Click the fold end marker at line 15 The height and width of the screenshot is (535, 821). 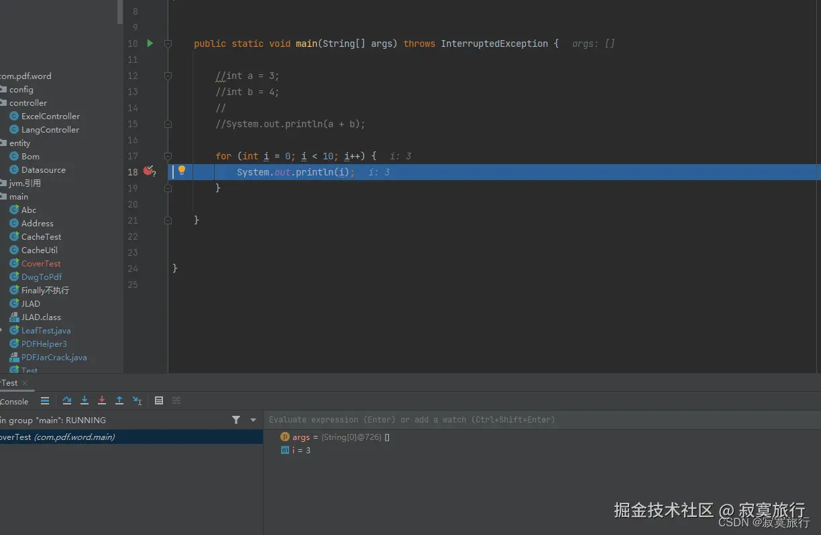click(x=168, y=124)
